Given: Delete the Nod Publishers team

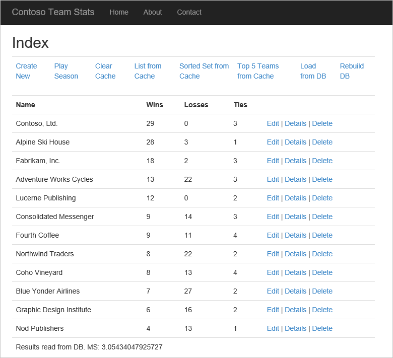Looking at the screenshot, I should click(322, 328).
